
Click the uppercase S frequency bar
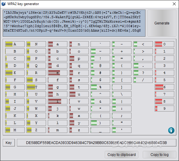36,80
